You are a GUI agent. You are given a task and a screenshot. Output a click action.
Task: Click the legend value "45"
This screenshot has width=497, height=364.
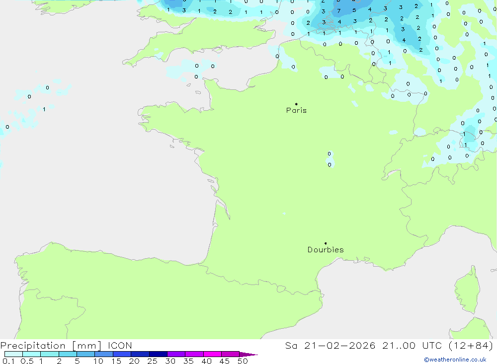click(x=225, y=361)
